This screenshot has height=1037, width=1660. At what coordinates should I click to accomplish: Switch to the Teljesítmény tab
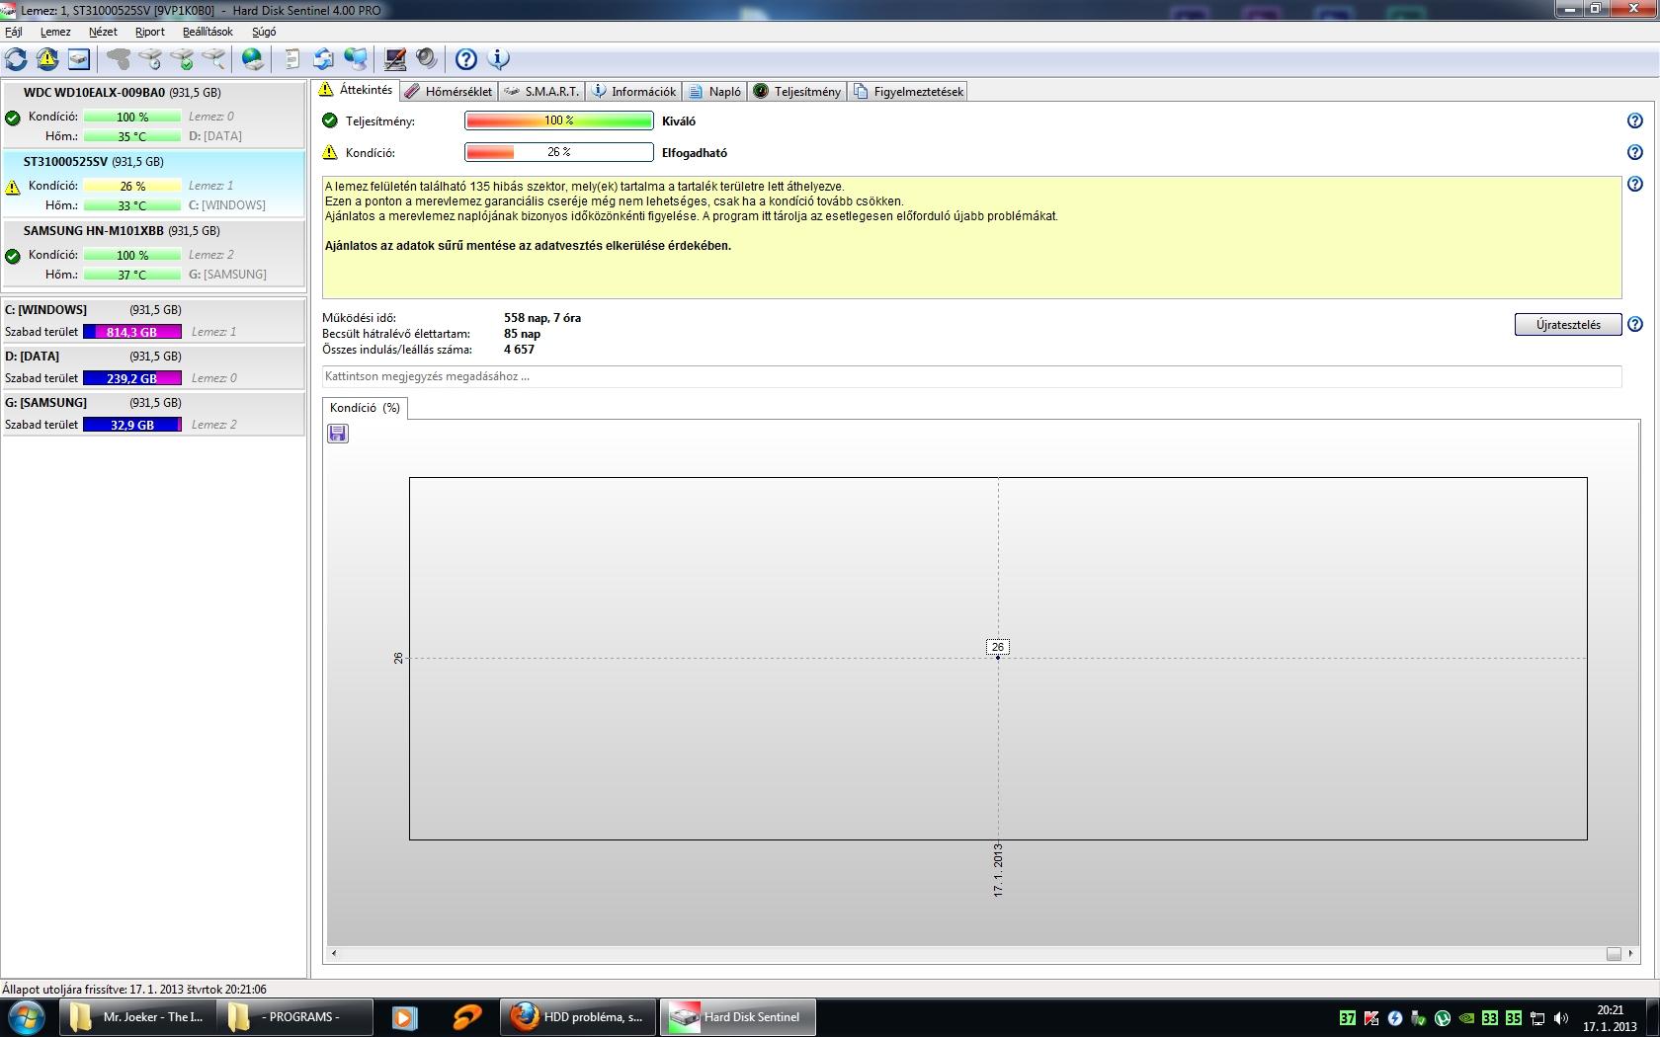pyautogui.click(x=797, y=91)
